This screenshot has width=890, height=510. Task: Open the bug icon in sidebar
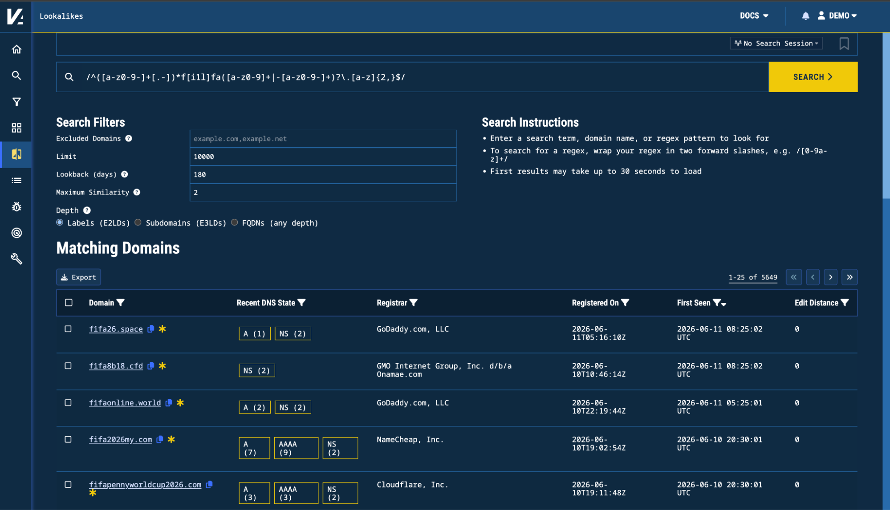(x=16, y=207)
